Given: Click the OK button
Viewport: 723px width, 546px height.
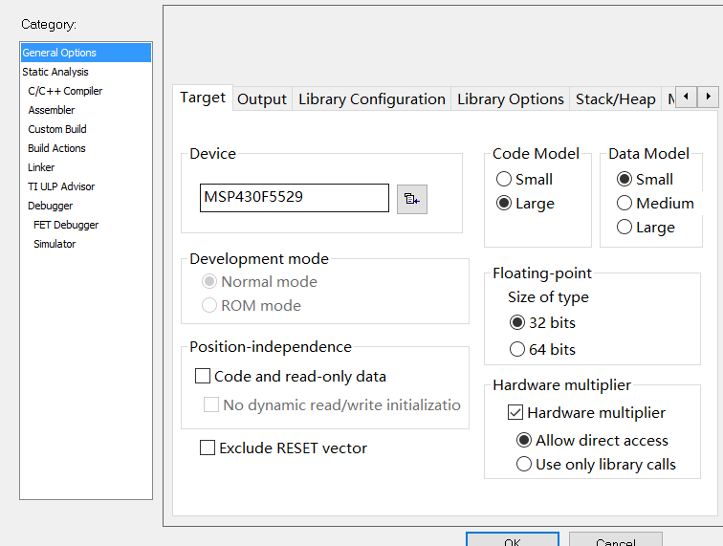Looking at the screenshot, I should 512,540.
